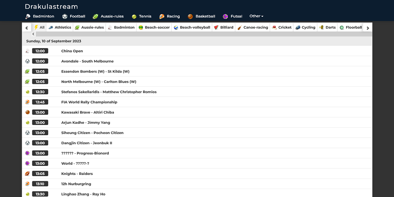Select the Canoe-racing filter tab
The height and width of the screenshot is (197, 394).
(x=253, y=28)
